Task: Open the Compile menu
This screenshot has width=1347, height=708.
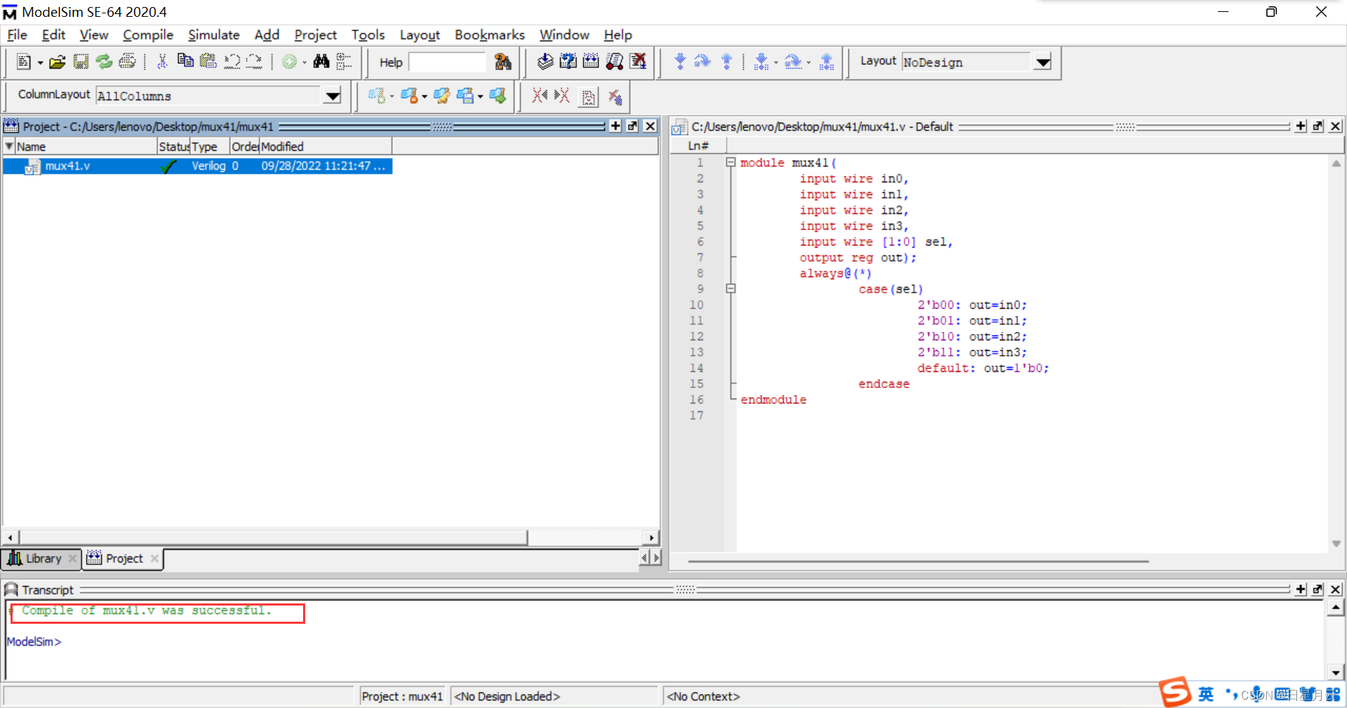Action: coord(148,35)
